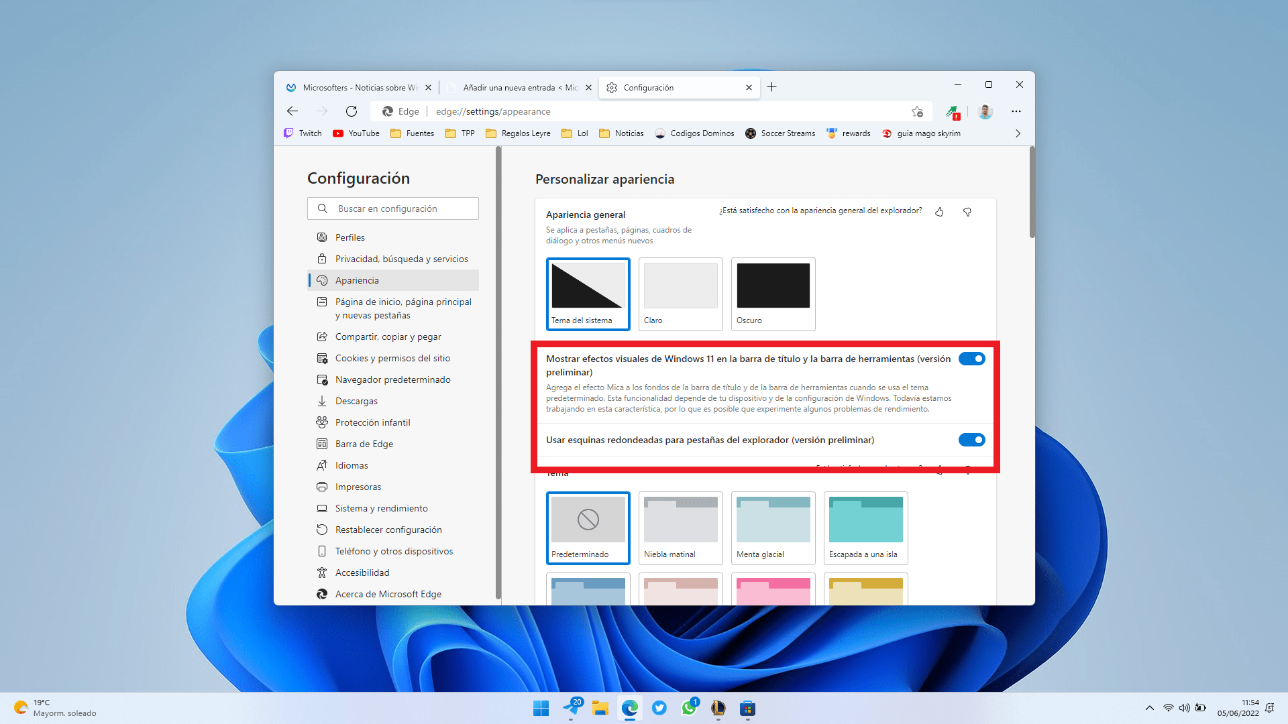Viewport: 1288px width, 724px height.
Task: Expand the favorites bar overflow chevron
Action: coord(1017,133)
